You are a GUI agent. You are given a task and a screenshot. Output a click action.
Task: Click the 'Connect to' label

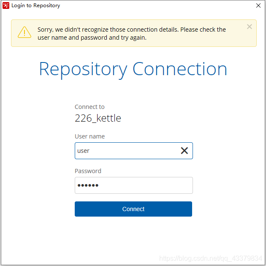90,107
